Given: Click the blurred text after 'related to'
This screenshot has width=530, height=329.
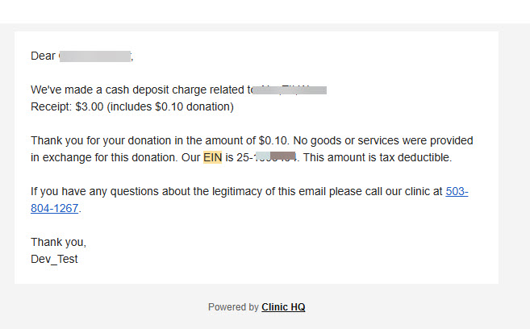Looking at the screenshot, I should pyautogui.click(x=289, y=90).
